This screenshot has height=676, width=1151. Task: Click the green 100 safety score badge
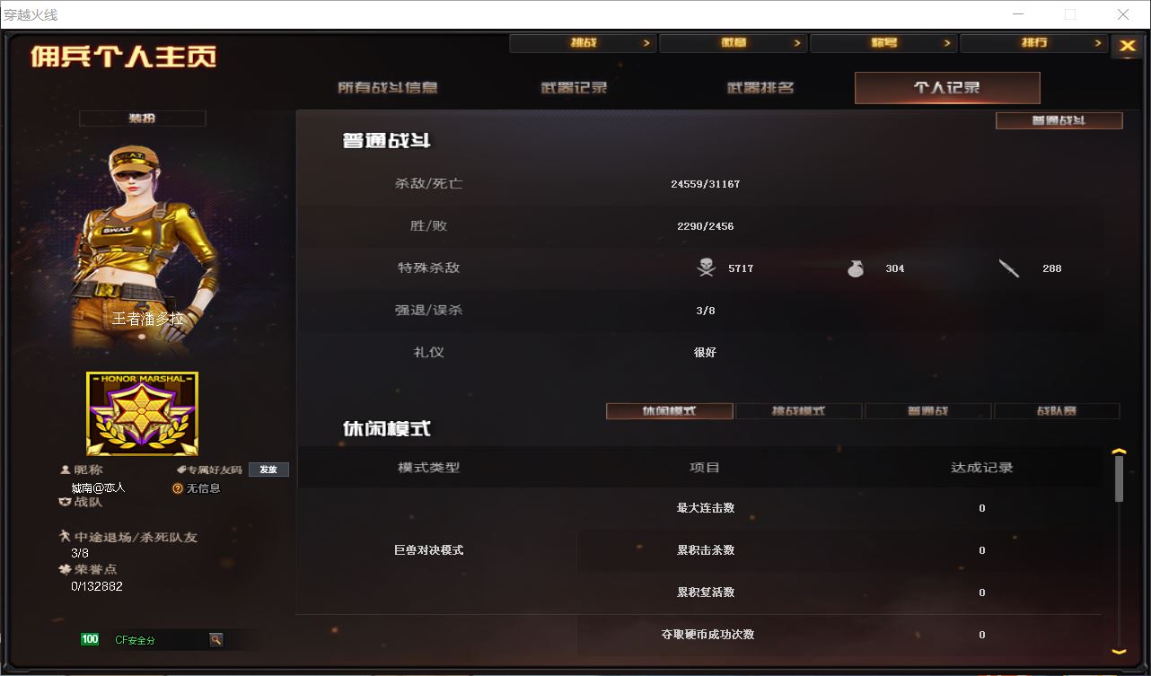[90, 639]
